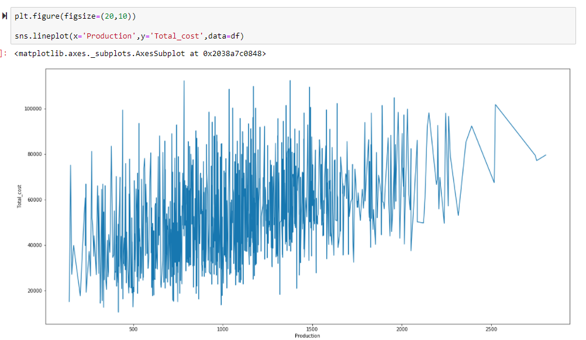The height and width of the screenshot is (340, 586).
Task: Click the 500 tick on x-axis
Action: click(x=133, y=329)
